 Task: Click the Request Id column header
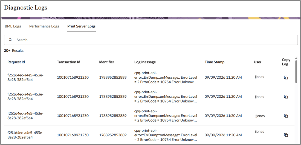pos(16,62)
